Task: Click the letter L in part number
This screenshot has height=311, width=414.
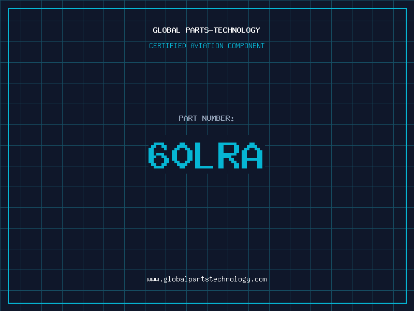Action: coord(205,155)
